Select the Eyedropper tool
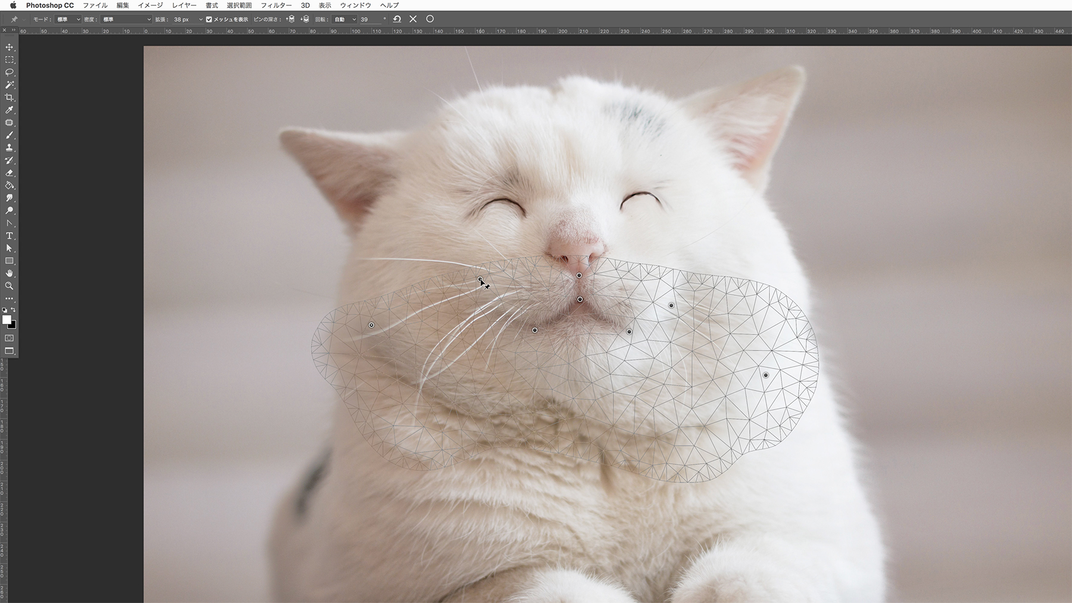The width and height of the screenshot is (1072, 603). click(10, 110)
